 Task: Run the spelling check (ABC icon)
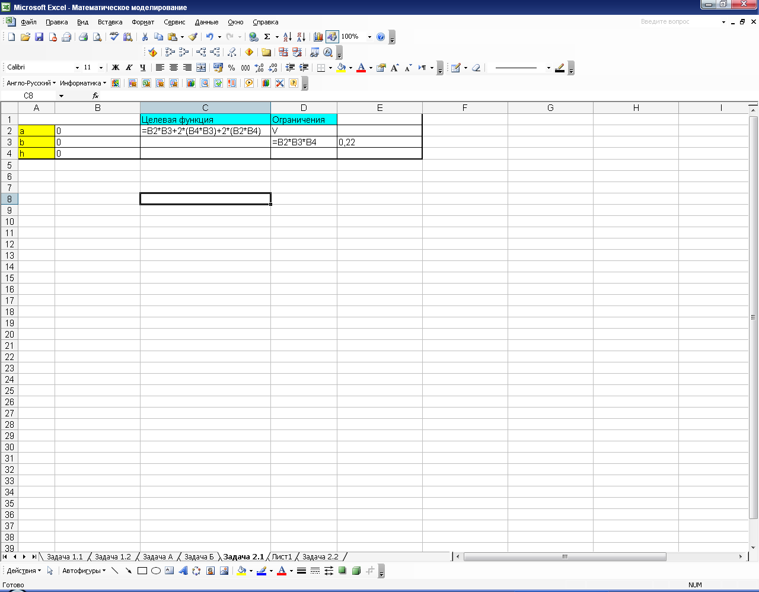[x=114, y=37]
